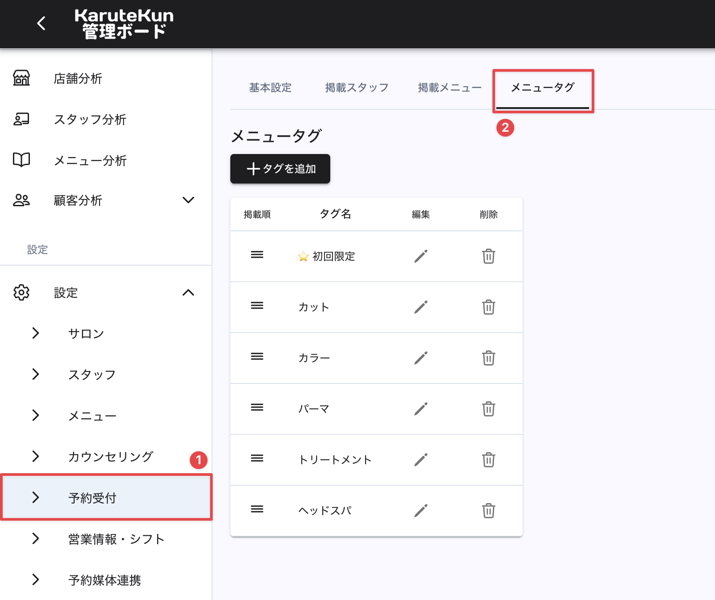Click drag handle for カラー row
The width and height of the screenshot is (715, 600).
(257, 357)
